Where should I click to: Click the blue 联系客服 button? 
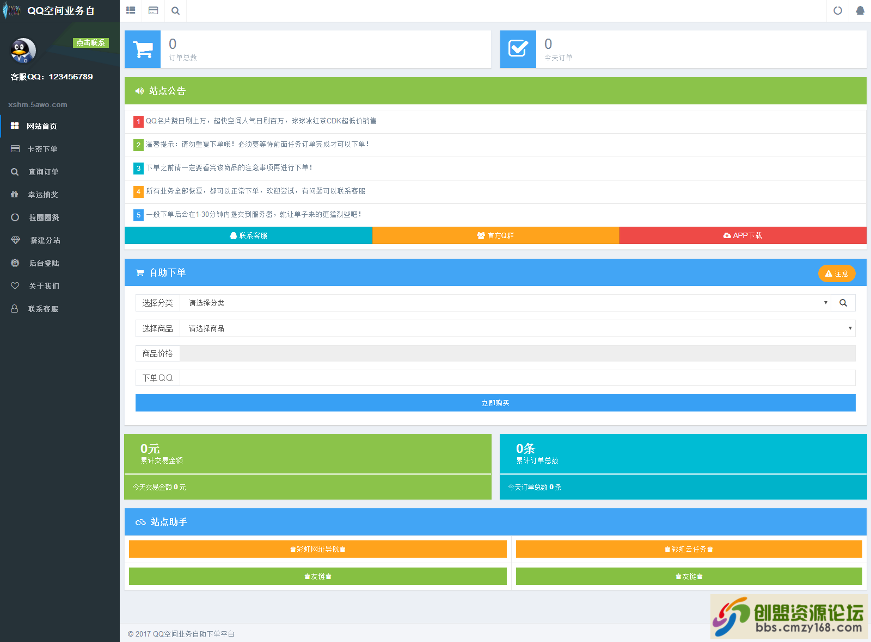(248, 235)
